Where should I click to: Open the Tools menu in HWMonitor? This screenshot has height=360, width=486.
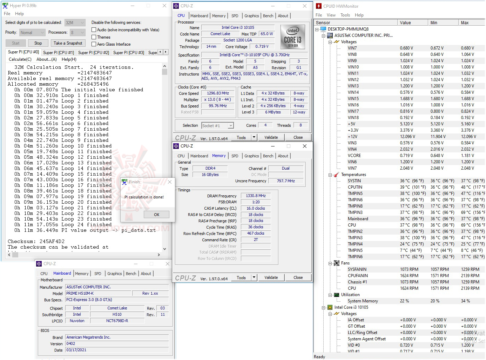click(345, 15)
